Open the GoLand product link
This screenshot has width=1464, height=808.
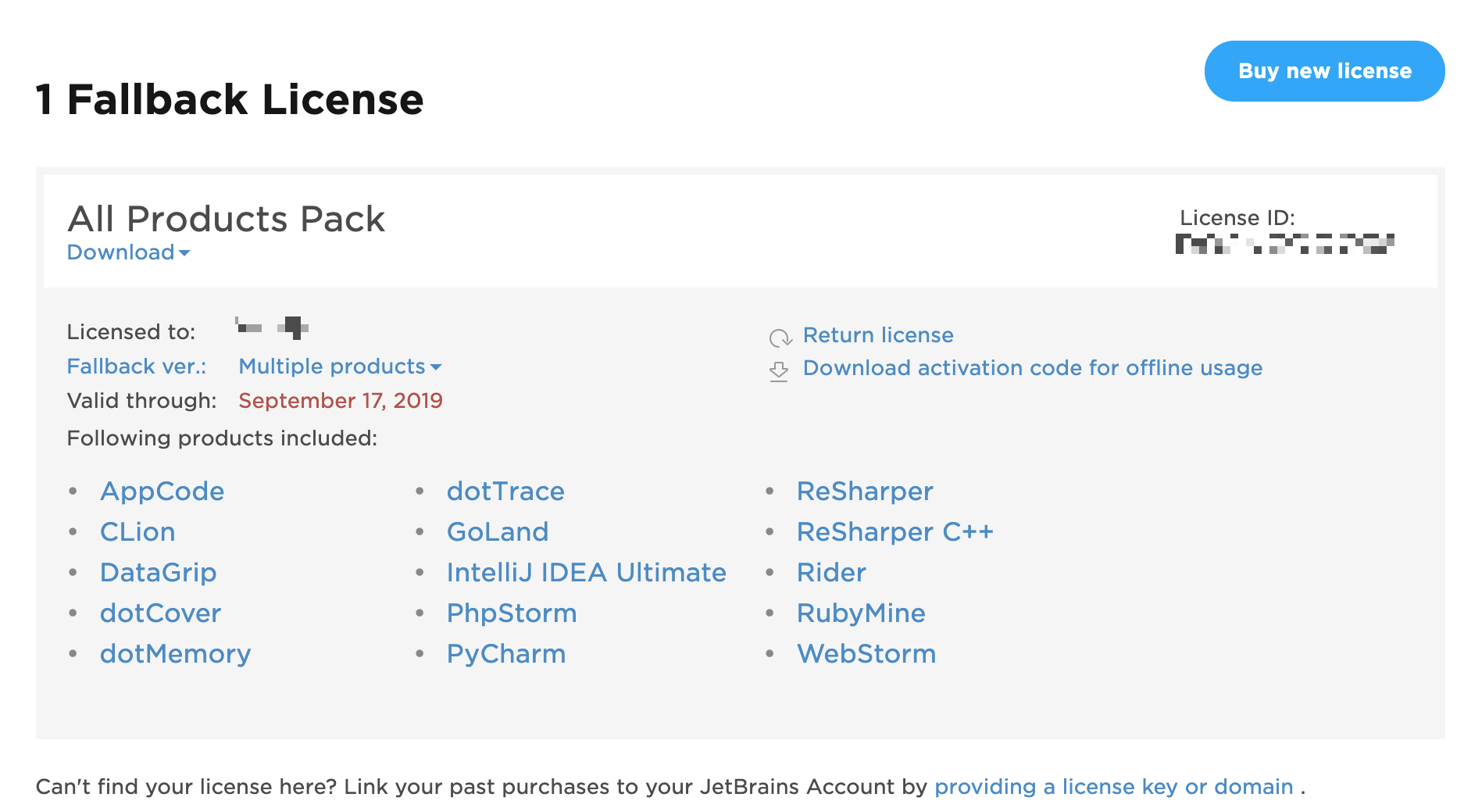[498, 532]
